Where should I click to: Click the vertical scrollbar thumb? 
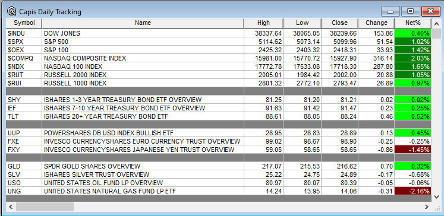coord(436,33)
